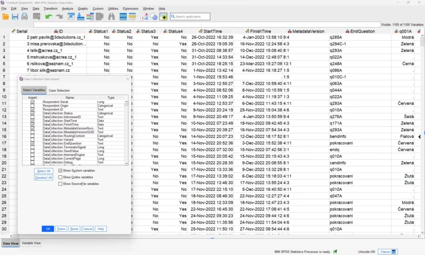Screen dimensions: 425x255
Task: Click the green Undo arrow icon
Action: [49, 17]
